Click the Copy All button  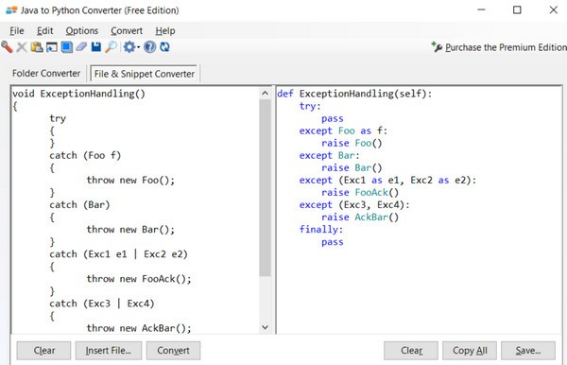click(470, 351)
